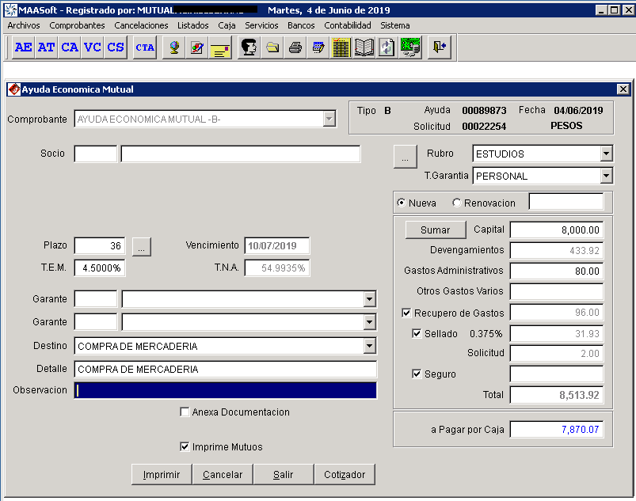Uncheck the Recupero de Gastos checkbox

(407, 313)
